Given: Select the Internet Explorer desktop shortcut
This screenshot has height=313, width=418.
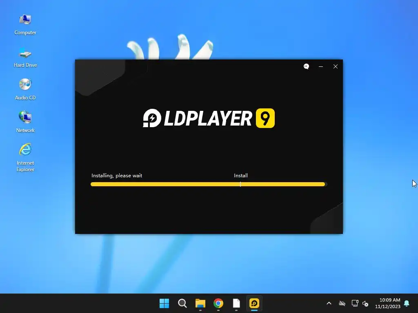Looking at the screenshot, I should [25, 158].
